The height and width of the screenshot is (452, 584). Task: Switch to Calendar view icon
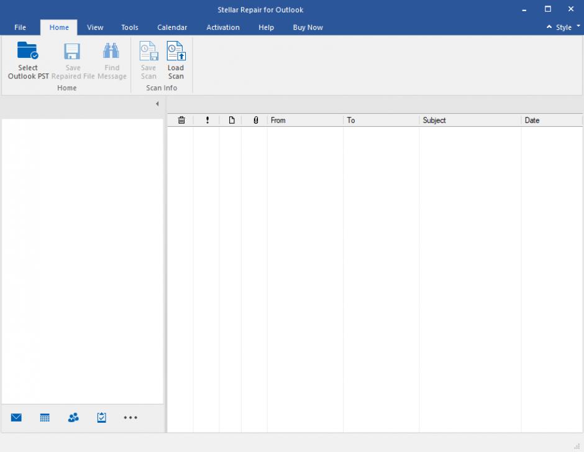[45, 417]
